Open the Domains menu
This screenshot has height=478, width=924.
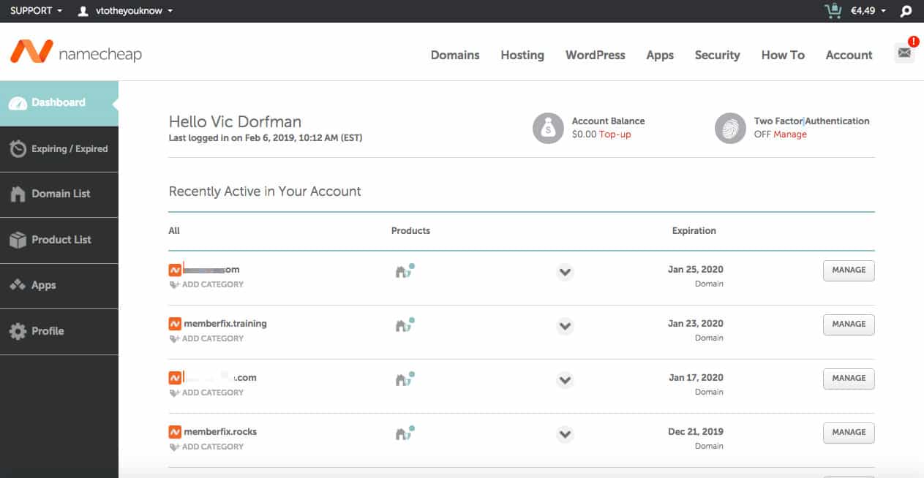tap(454, 55)
